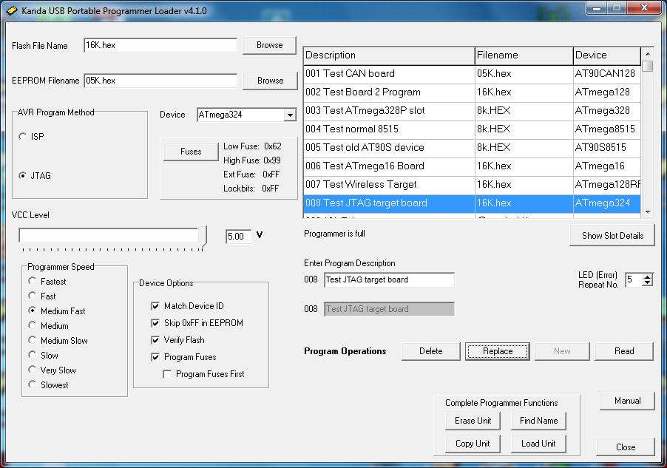This screenshot has width=667, height=468.
Task: Click Show Slot Details button
Action: pos(612,236)
